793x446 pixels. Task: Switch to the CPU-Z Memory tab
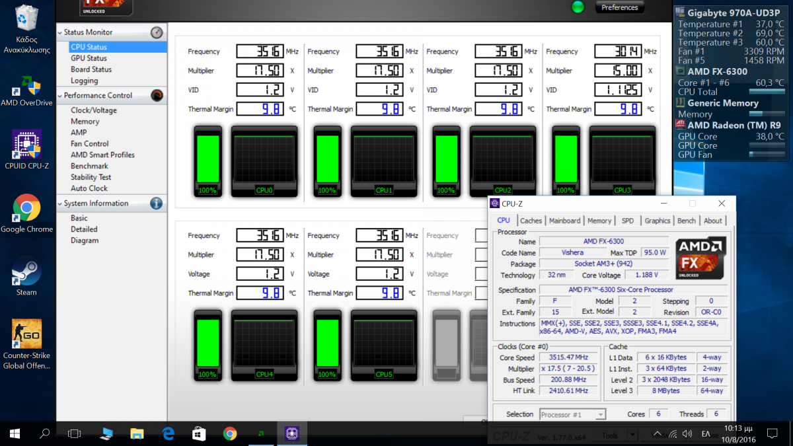point(599,221)
